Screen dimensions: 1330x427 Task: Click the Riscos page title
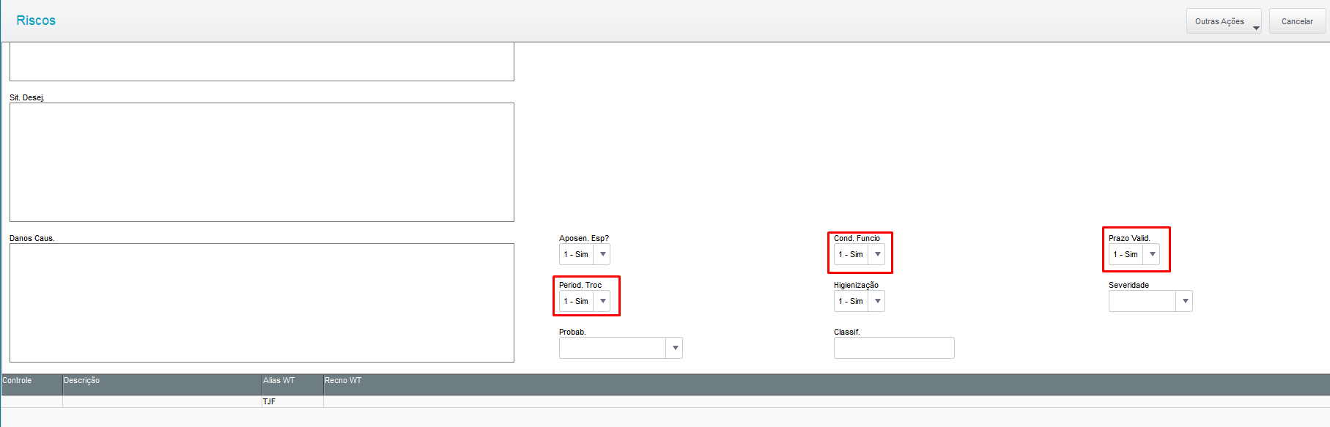point(36,21)
